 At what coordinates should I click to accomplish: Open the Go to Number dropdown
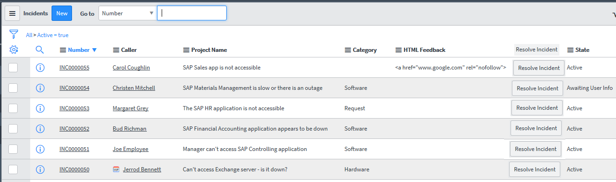[x=128, y=13]
